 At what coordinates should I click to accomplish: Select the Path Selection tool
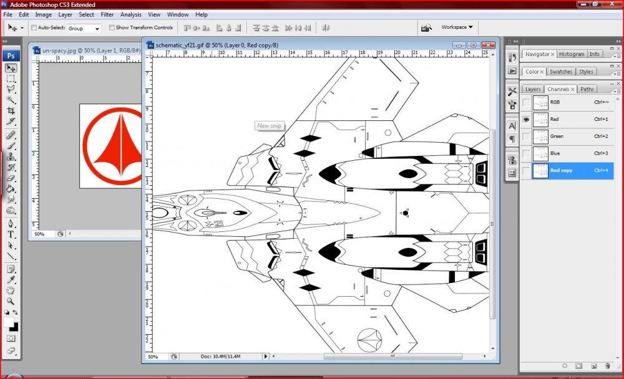(x=11, y=246)
